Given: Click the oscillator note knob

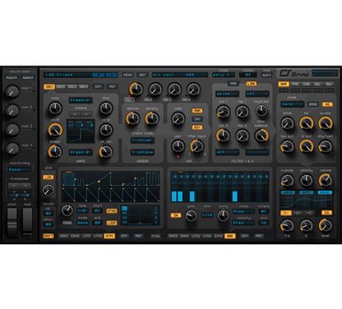Looking at the screenshot, I should [55, 108].
